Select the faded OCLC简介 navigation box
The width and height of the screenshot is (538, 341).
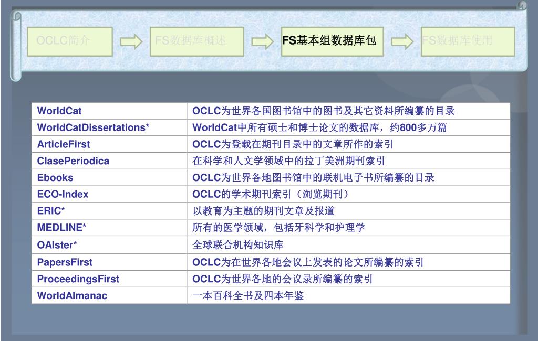point(70,41)
